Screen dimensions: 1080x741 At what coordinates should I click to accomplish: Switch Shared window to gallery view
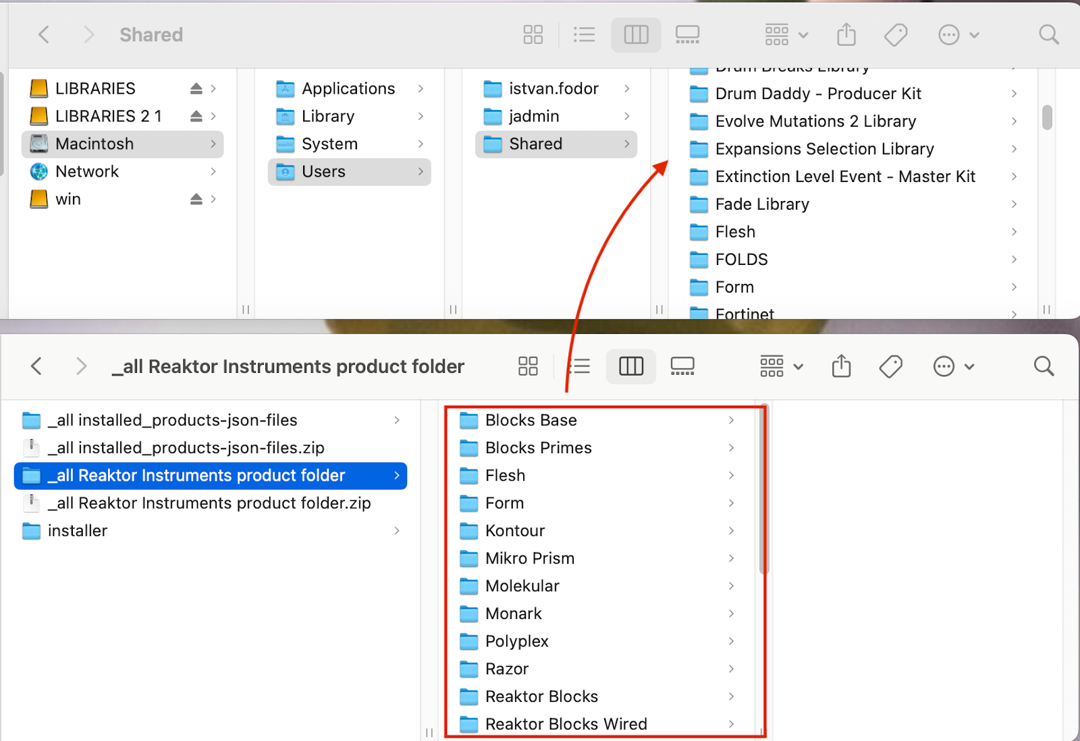(x=687, y=34)
